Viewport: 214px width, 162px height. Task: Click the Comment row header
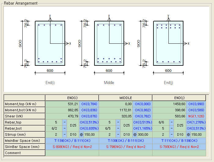click(24, 153)
